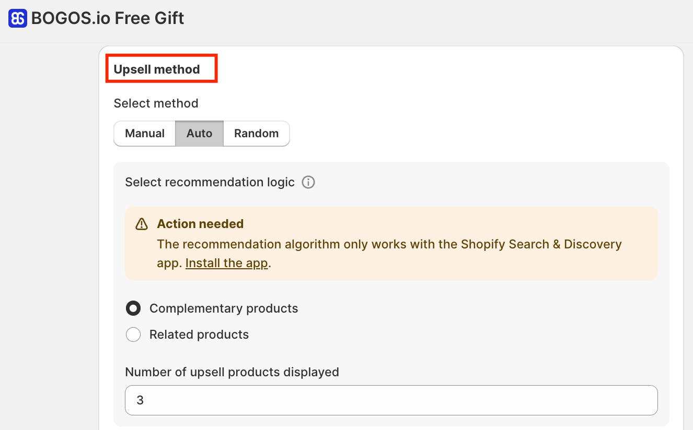Enable the Related products radio option
The height and width of the screenshot is (430, 693).
click(133, 335)
